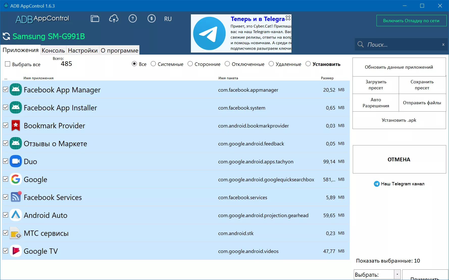
Task: Switch language using the RU button
Action: 168,19
